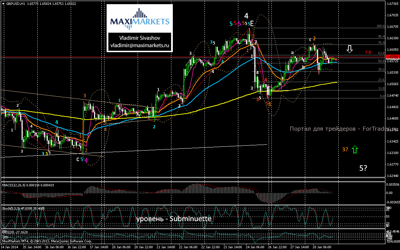This screenshot has height=250, width=400.
Task: Click the CCI scale value 463.4546
Action: click(x=393, y=232)
